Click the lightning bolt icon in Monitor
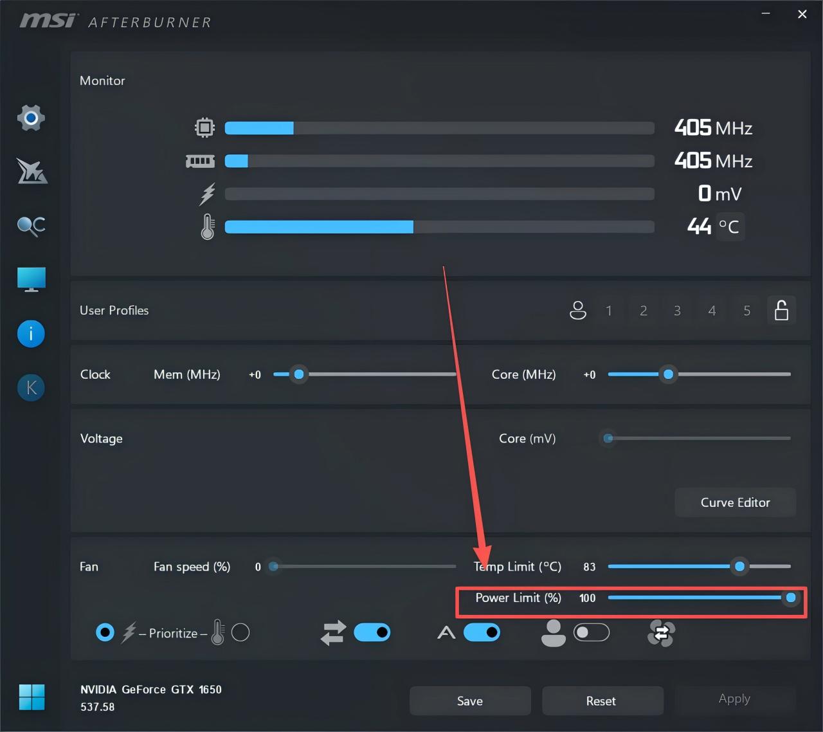Screen dimensions: 823x732 [207, 194]
